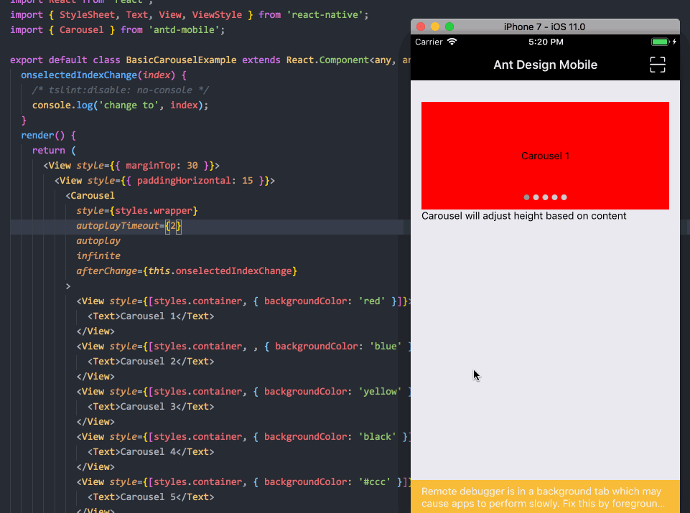Select the fourth carousel pagination dot
Viewport: 690px width, 513px height.
pyautogui.click(x=554, y=197)
